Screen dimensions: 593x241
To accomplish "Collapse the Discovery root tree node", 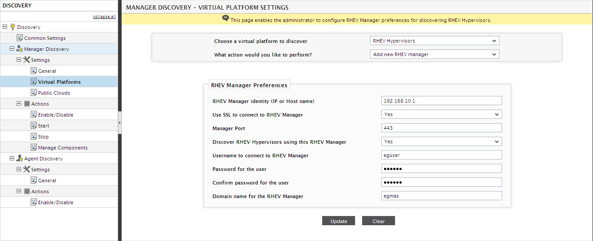I will tap(5, 27).
